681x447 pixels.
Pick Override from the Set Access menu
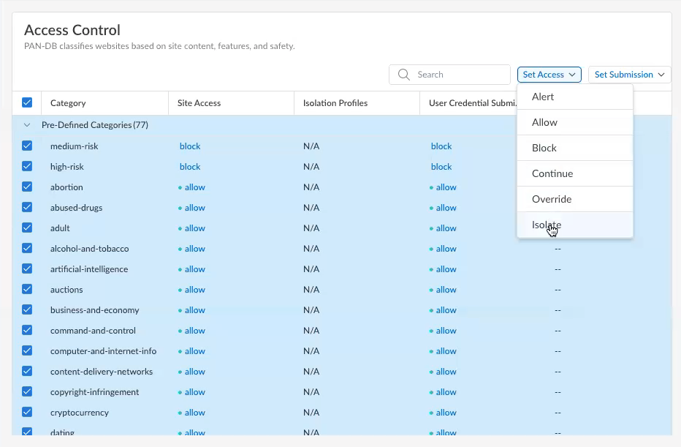[552, 199]
